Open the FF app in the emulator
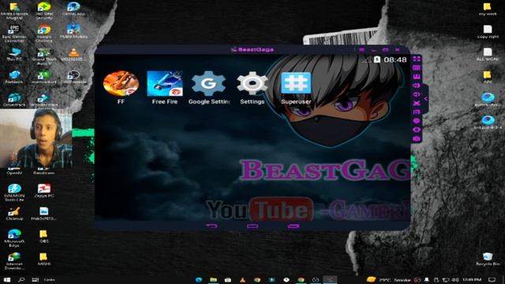This screenshot has width=505, height=284. coord(121,84)
